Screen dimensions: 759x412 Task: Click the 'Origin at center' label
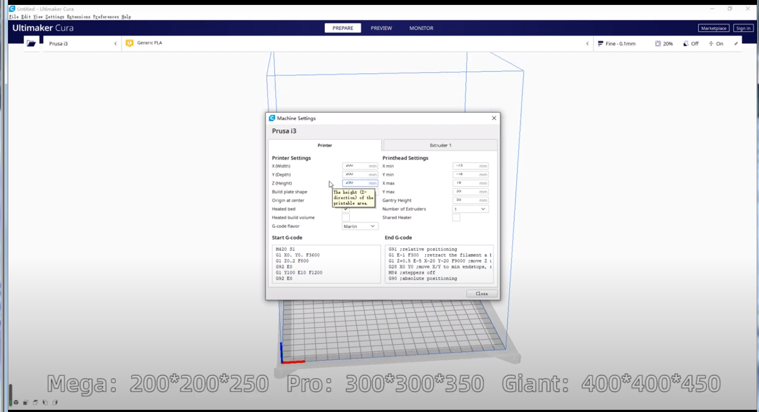[x=288, y=201]
